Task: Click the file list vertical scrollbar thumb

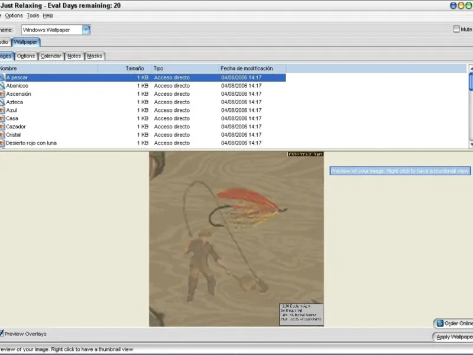Action: coord(471,82)
